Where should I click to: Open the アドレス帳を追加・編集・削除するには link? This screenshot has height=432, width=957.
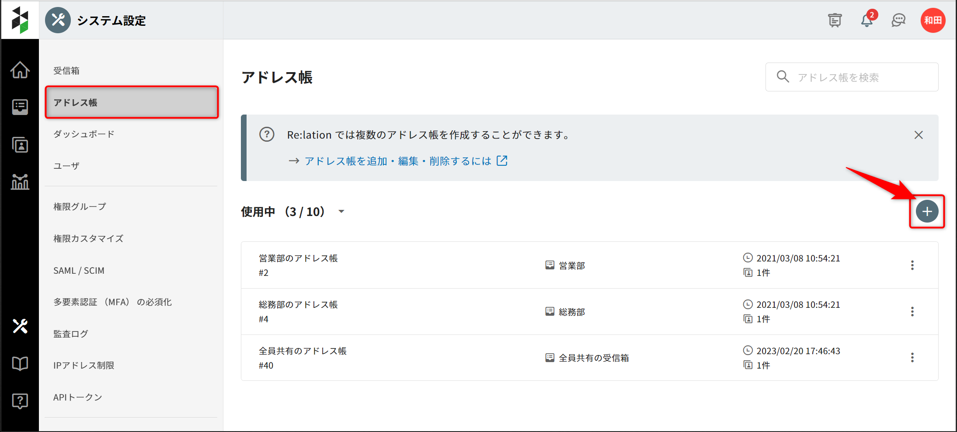click(398, 161)
